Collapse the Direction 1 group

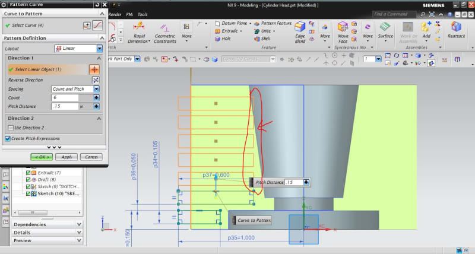[x=99, y=58]
